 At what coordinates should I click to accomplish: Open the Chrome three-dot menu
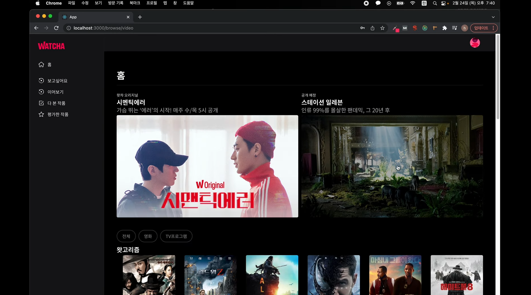click(x=494, y=28)
